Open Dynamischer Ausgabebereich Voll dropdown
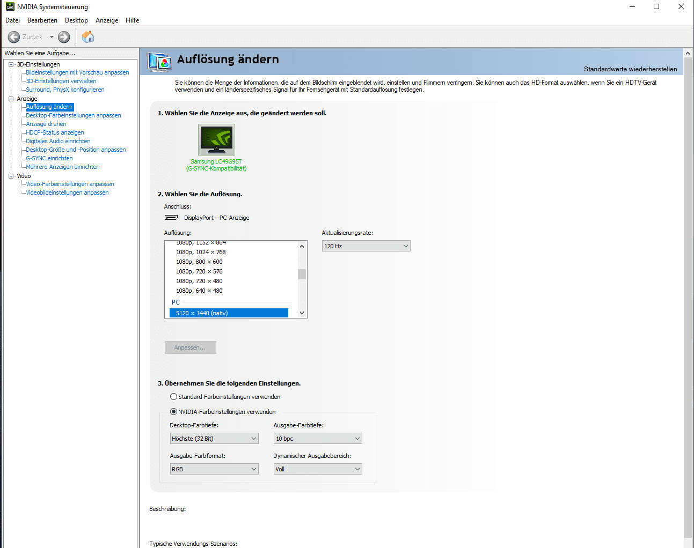Screen dimensions: 694x548 pos(318,469)
